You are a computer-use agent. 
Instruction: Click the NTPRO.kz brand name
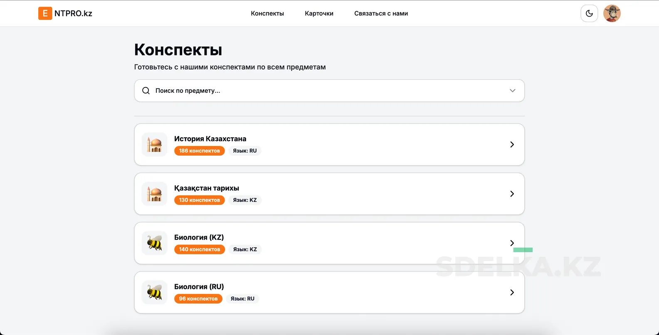point(73,13)
